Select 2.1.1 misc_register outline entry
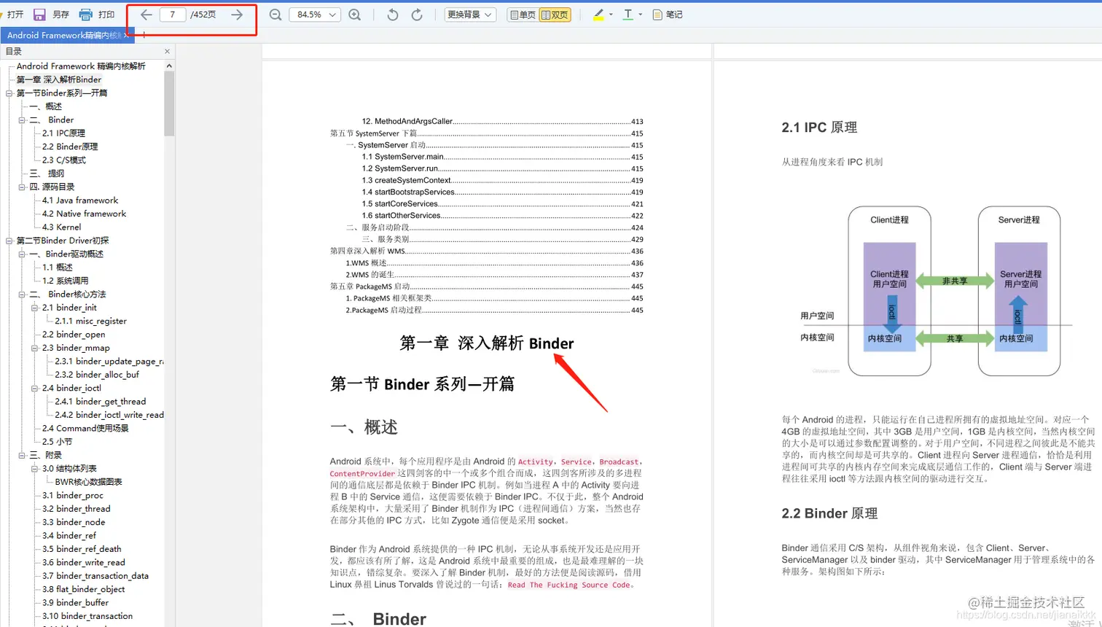Image resolution: width=1102 pixels, height=627 pixels. [x=90, y=321]
